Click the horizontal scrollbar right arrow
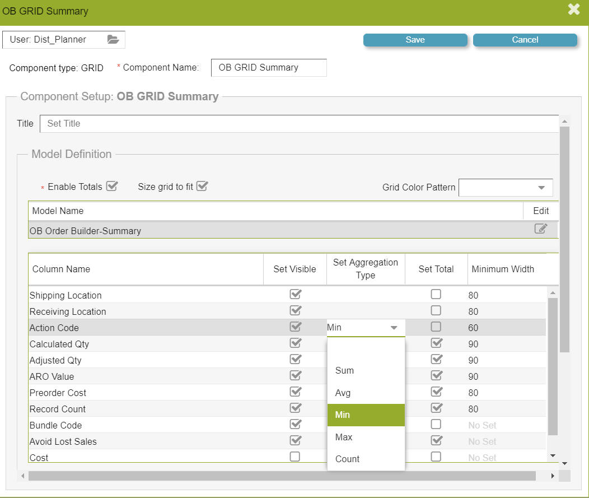589x498 pixels. pos(553,476)
